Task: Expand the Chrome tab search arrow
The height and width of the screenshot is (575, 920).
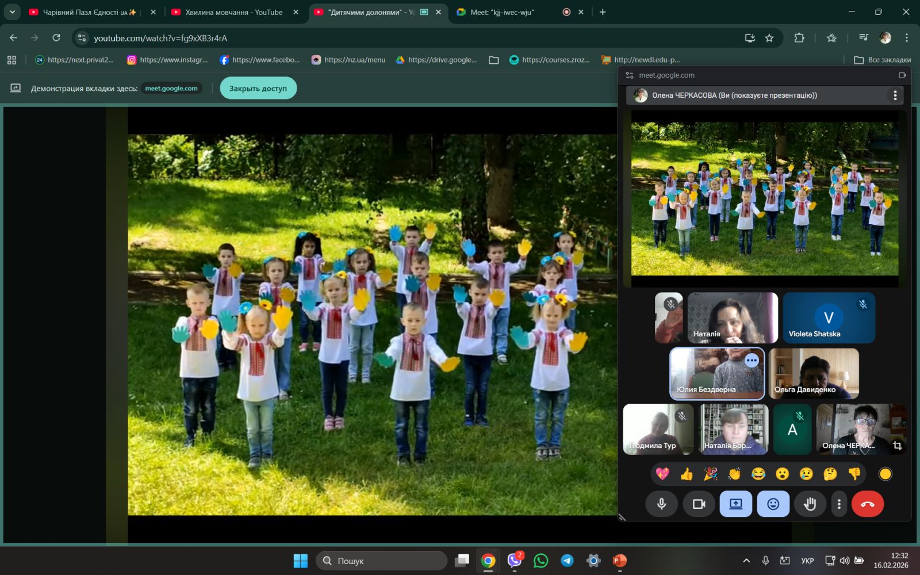Action: tap(12, 12)
